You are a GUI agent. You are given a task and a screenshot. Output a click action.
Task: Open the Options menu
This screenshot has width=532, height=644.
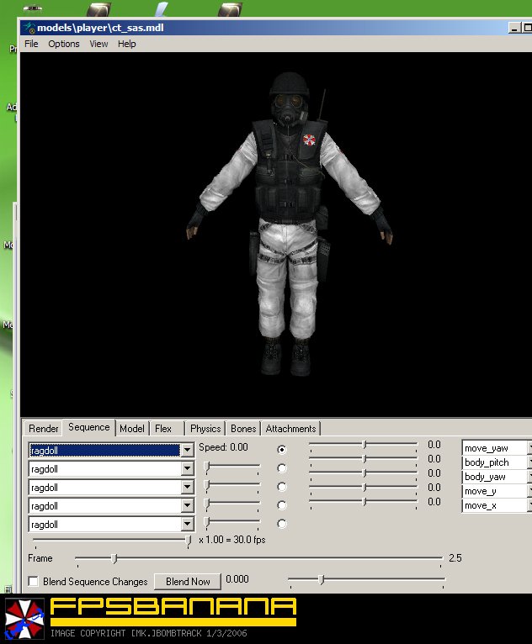[64, 44]
